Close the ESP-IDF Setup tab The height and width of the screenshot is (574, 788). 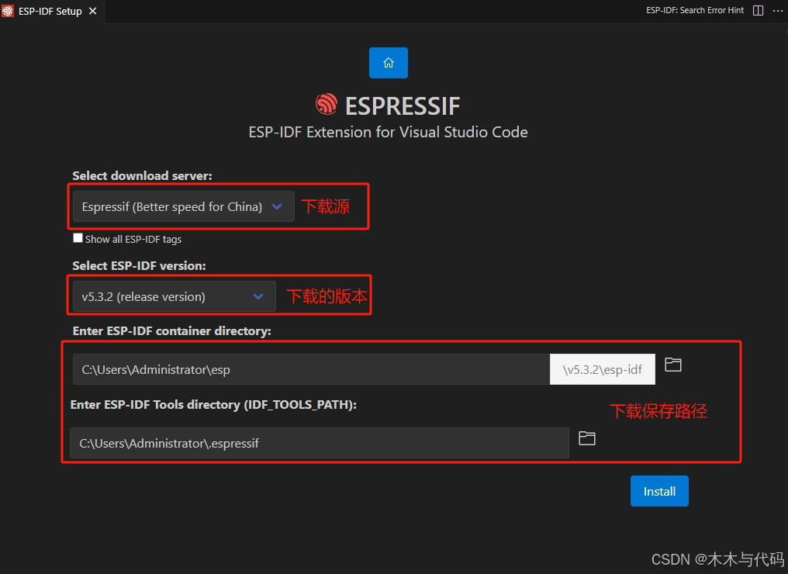[x=92, y=11]
